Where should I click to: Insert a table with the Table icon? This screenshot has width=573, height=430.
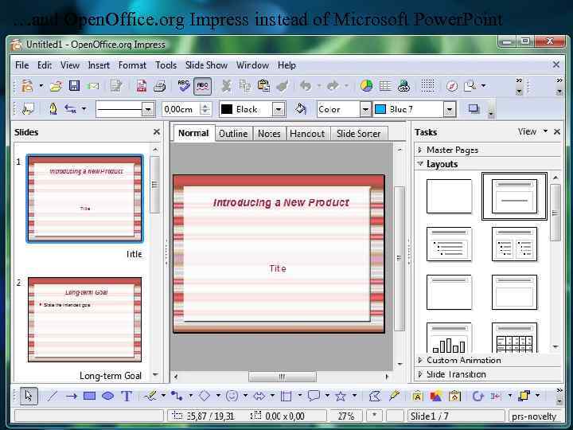pyautogui.click(x=385, y=86)
